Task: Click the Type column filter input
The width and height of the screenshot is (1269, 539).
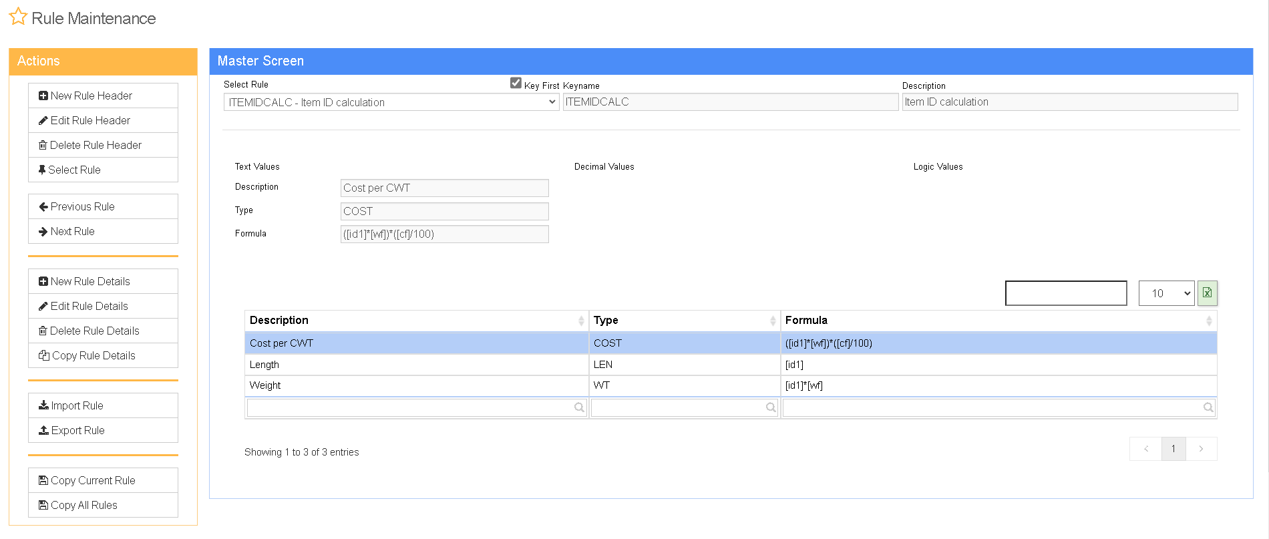Action: point(685,407)
